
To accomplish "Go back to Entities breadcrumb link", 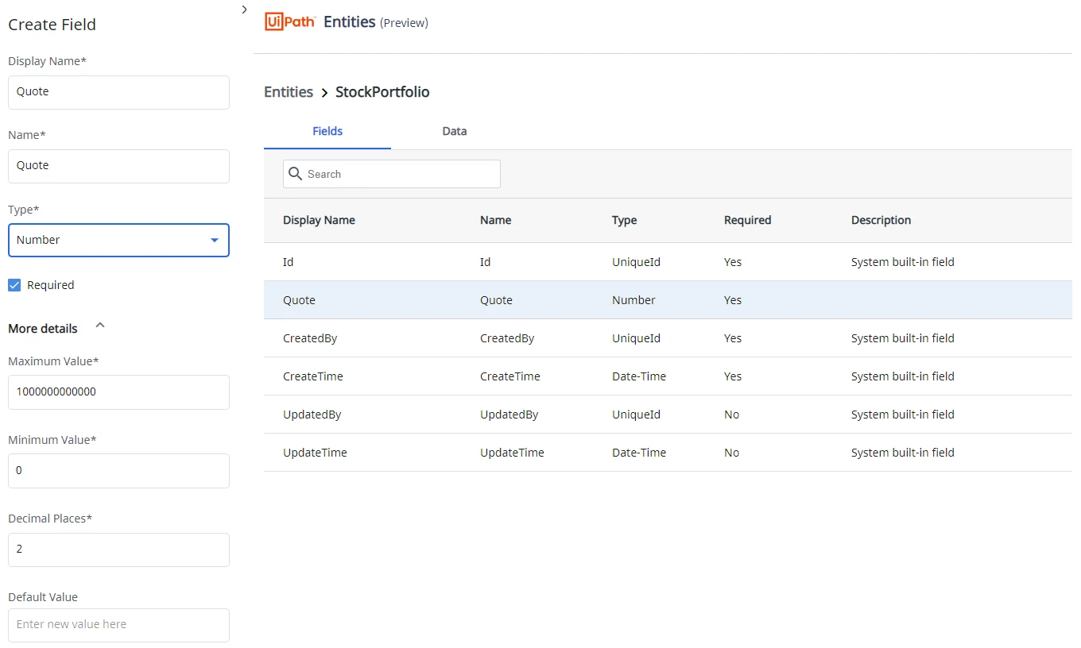I will [x=289, y=92].
